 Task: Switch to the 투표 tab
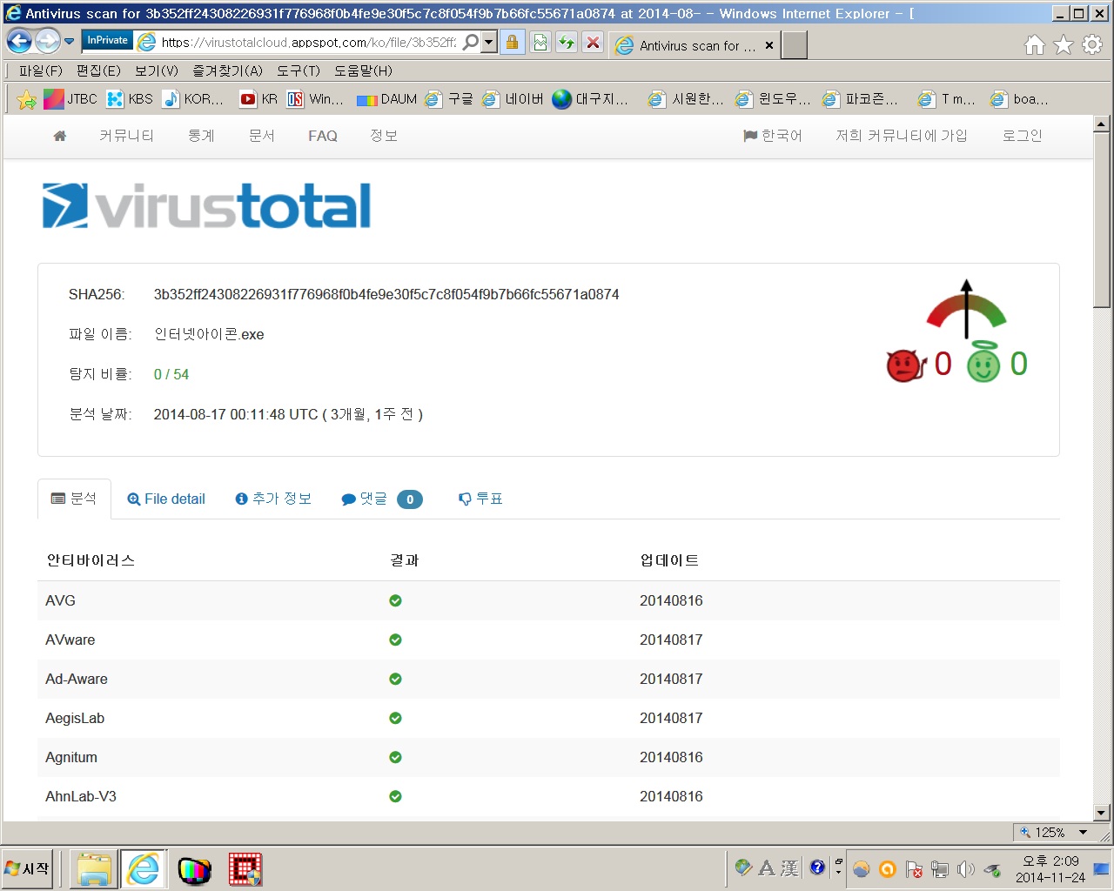click(480, 499)
